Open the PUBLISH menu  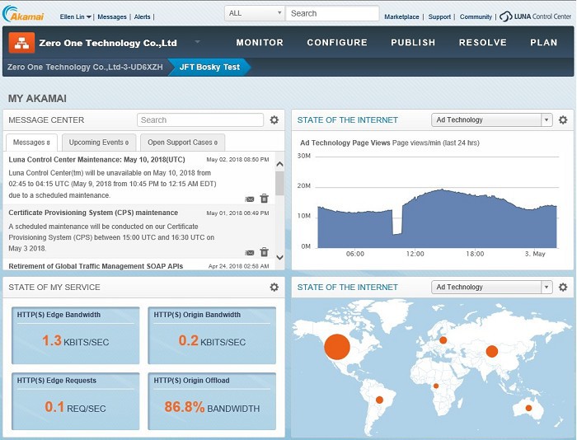coord(413,43)
